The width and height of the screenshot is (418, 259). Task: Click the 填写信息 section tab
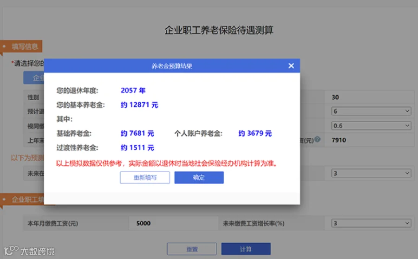tap(21, 46)
